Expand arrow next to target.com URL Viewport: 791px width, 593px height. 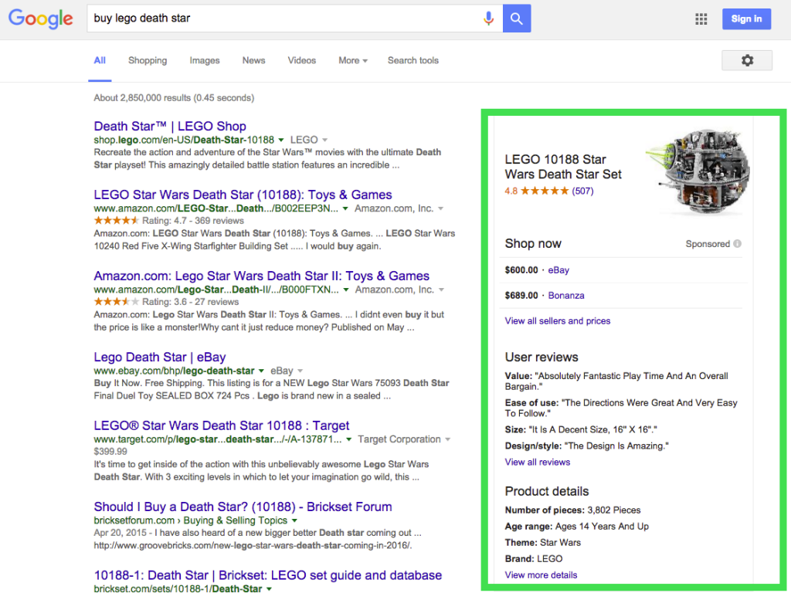point(348,439)
